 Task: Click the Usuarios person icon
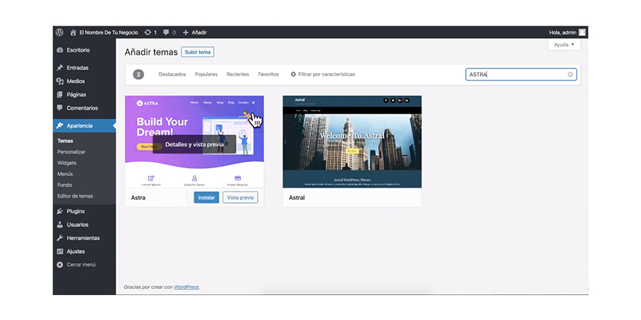(60, 225)
